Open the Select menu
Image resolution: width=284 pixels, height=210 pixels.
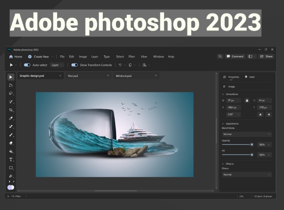point(120,57)
